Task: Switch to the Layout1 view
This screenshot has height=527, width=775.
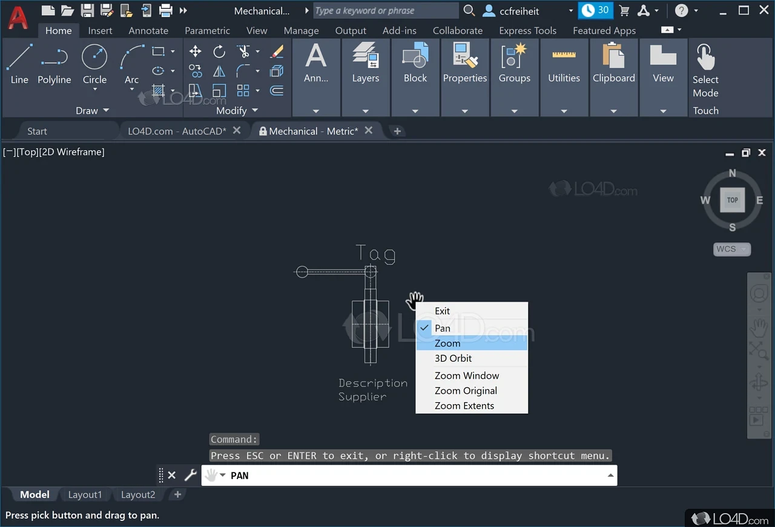Action: point(85,494)
